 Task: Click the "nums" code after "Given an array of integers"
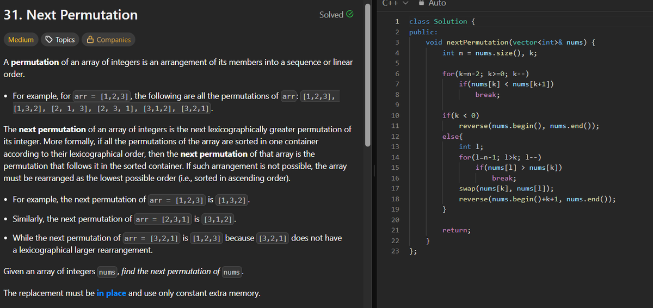click(x=108, y=272)
